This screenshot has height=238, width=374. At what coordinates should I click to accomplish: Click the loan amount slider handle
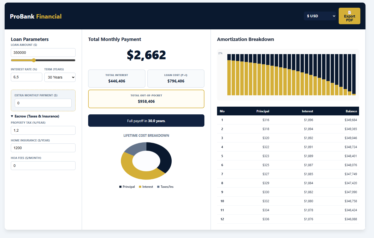pyautogui.click(x=34, y=60)
